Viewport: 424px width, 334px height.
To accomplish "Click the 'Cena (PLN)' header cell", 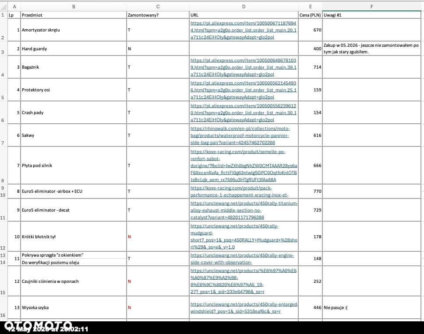I will 311,15.
